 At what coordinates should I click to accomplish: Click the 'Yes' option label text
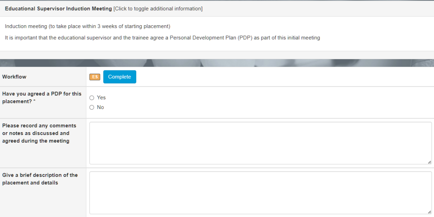coord(101,97)
